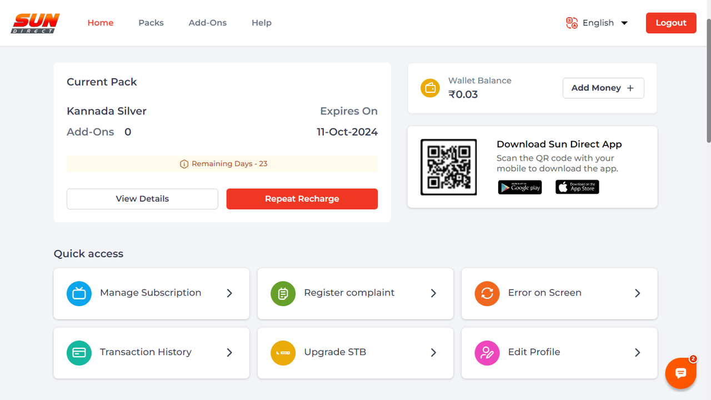Image resolution: width=711 pixels, height=400 pixels.
Task: Click the Upgrade STB set-top box icon
Action: (283, 353)
